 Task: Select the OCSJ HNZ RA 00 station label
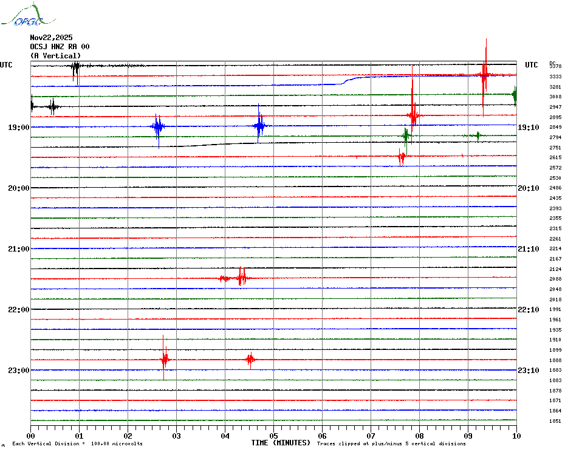[60, 47]
